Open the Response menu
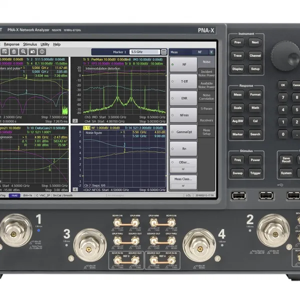This screenshot has width=300, height=300. pos(11,44)
